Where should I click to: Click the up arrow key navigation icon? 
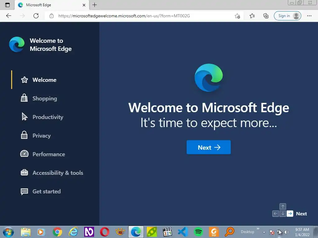(x=283, y=206)
